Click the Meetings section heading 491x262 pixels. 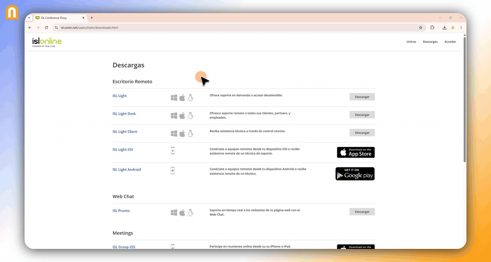123,233
